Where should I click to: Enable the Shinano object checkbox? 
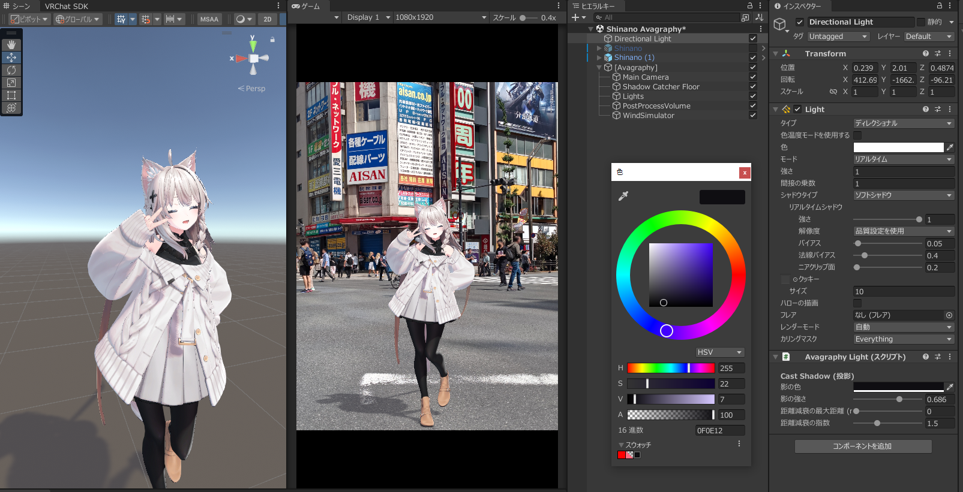753,48
